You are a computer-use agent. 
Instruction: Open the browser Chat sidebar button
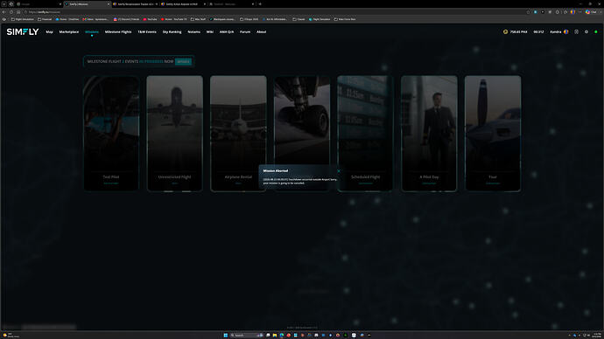pyautogui.click(x=591, y=12)
